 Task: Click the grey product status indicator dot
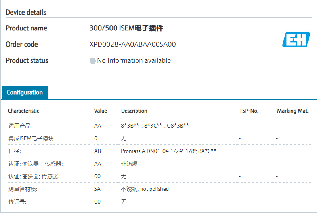point(93,61)
